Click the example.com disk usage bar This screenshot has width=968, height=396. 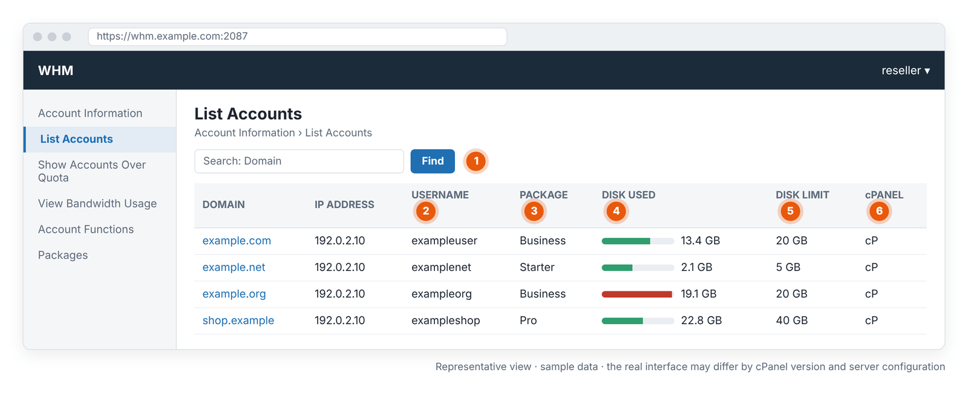tap(638, 241)
